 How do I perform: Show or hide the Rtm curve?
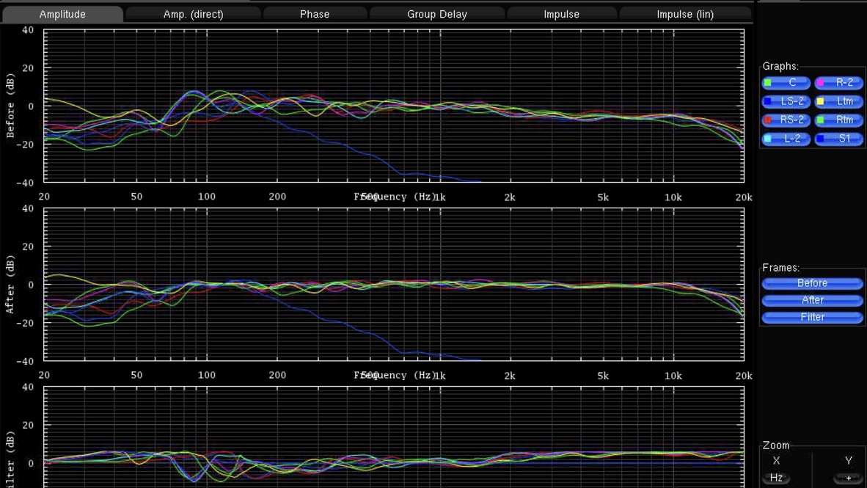(x=838, y=120)
